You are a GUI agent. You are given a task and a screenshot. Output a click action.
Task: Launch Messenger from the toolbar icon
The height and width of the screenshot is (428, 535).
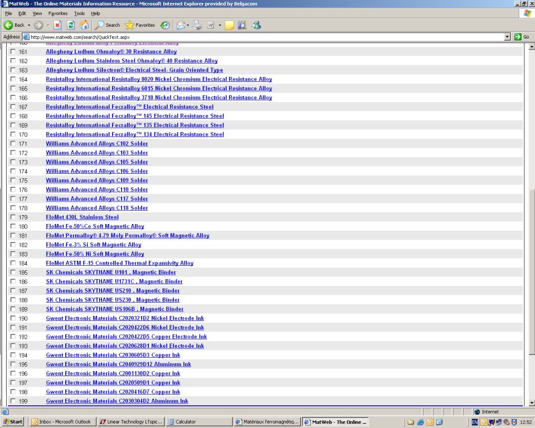(x=256, y=25)
